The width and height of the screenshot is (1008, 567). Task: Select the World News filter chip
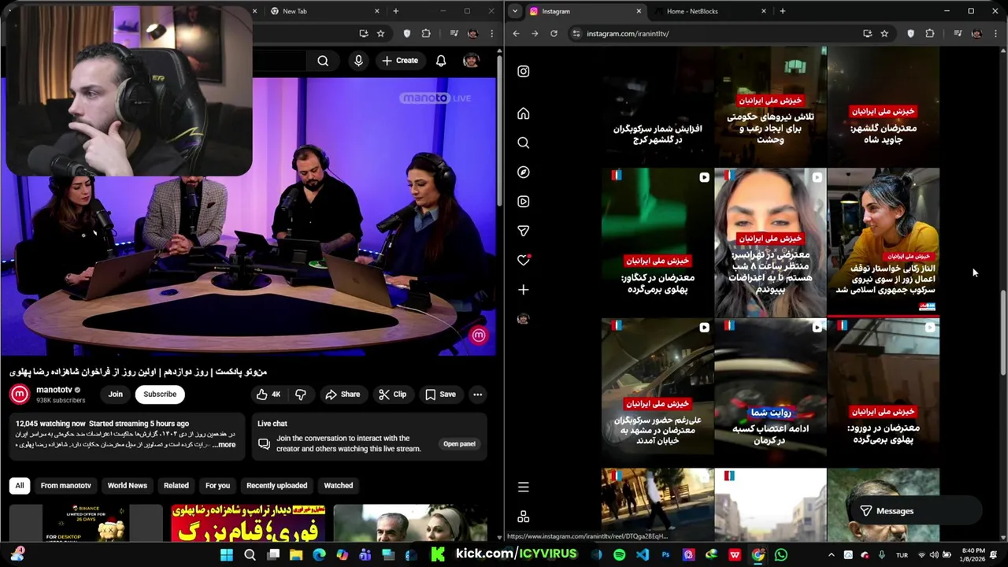point(127,485)
